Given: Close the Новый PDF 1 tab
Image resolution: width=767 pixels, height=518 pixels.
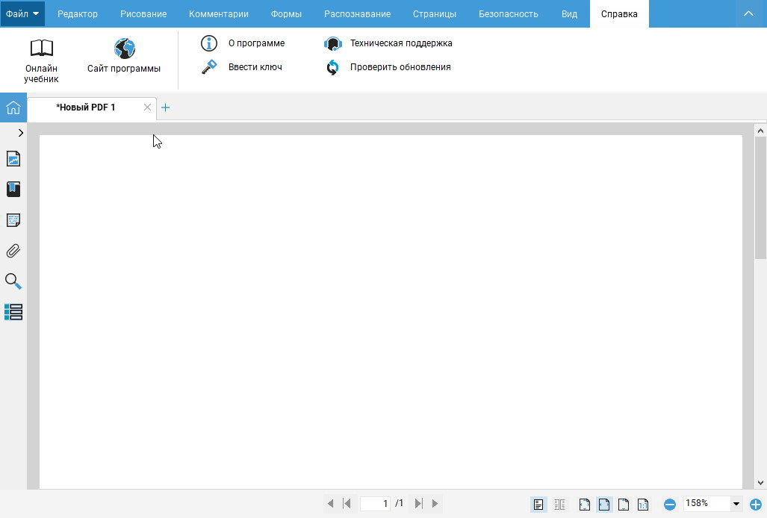Looking at the screenshot, I should pyautogui.click(x=147, y=107).
